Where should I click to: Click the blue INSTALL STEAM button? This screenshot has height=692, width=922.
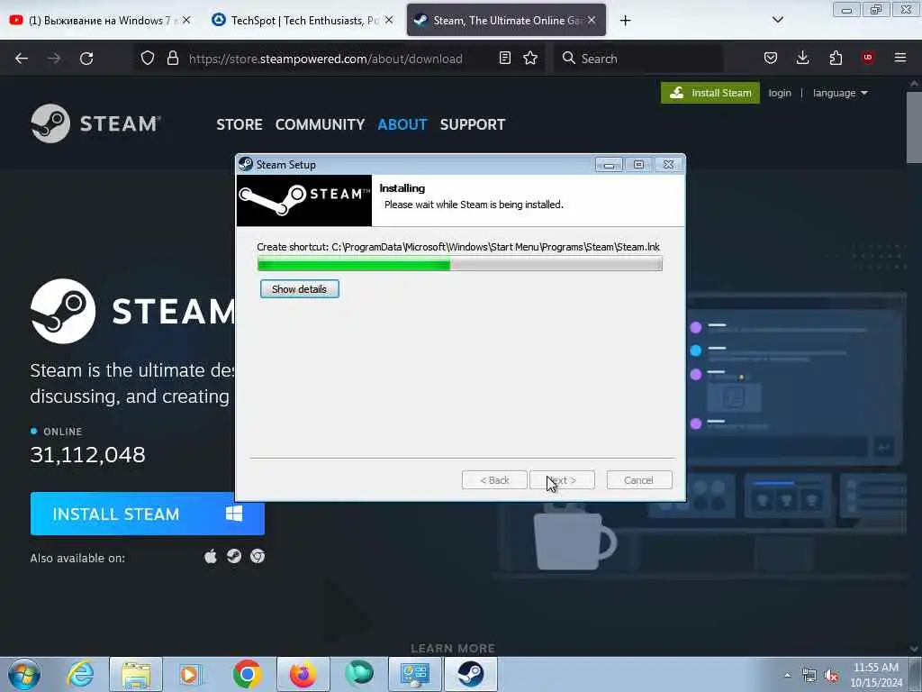(x=147, y=514)
